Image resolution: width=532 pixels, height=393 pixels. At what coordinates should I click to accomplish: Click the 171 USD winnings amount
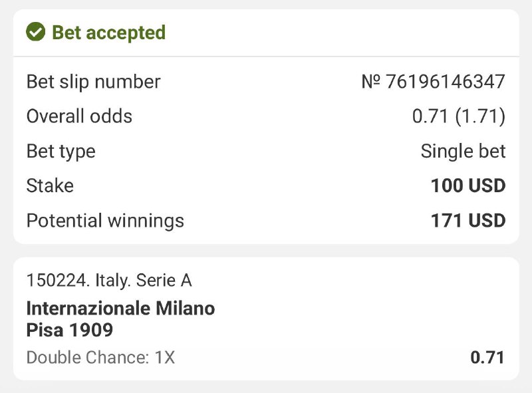point(468,220)
